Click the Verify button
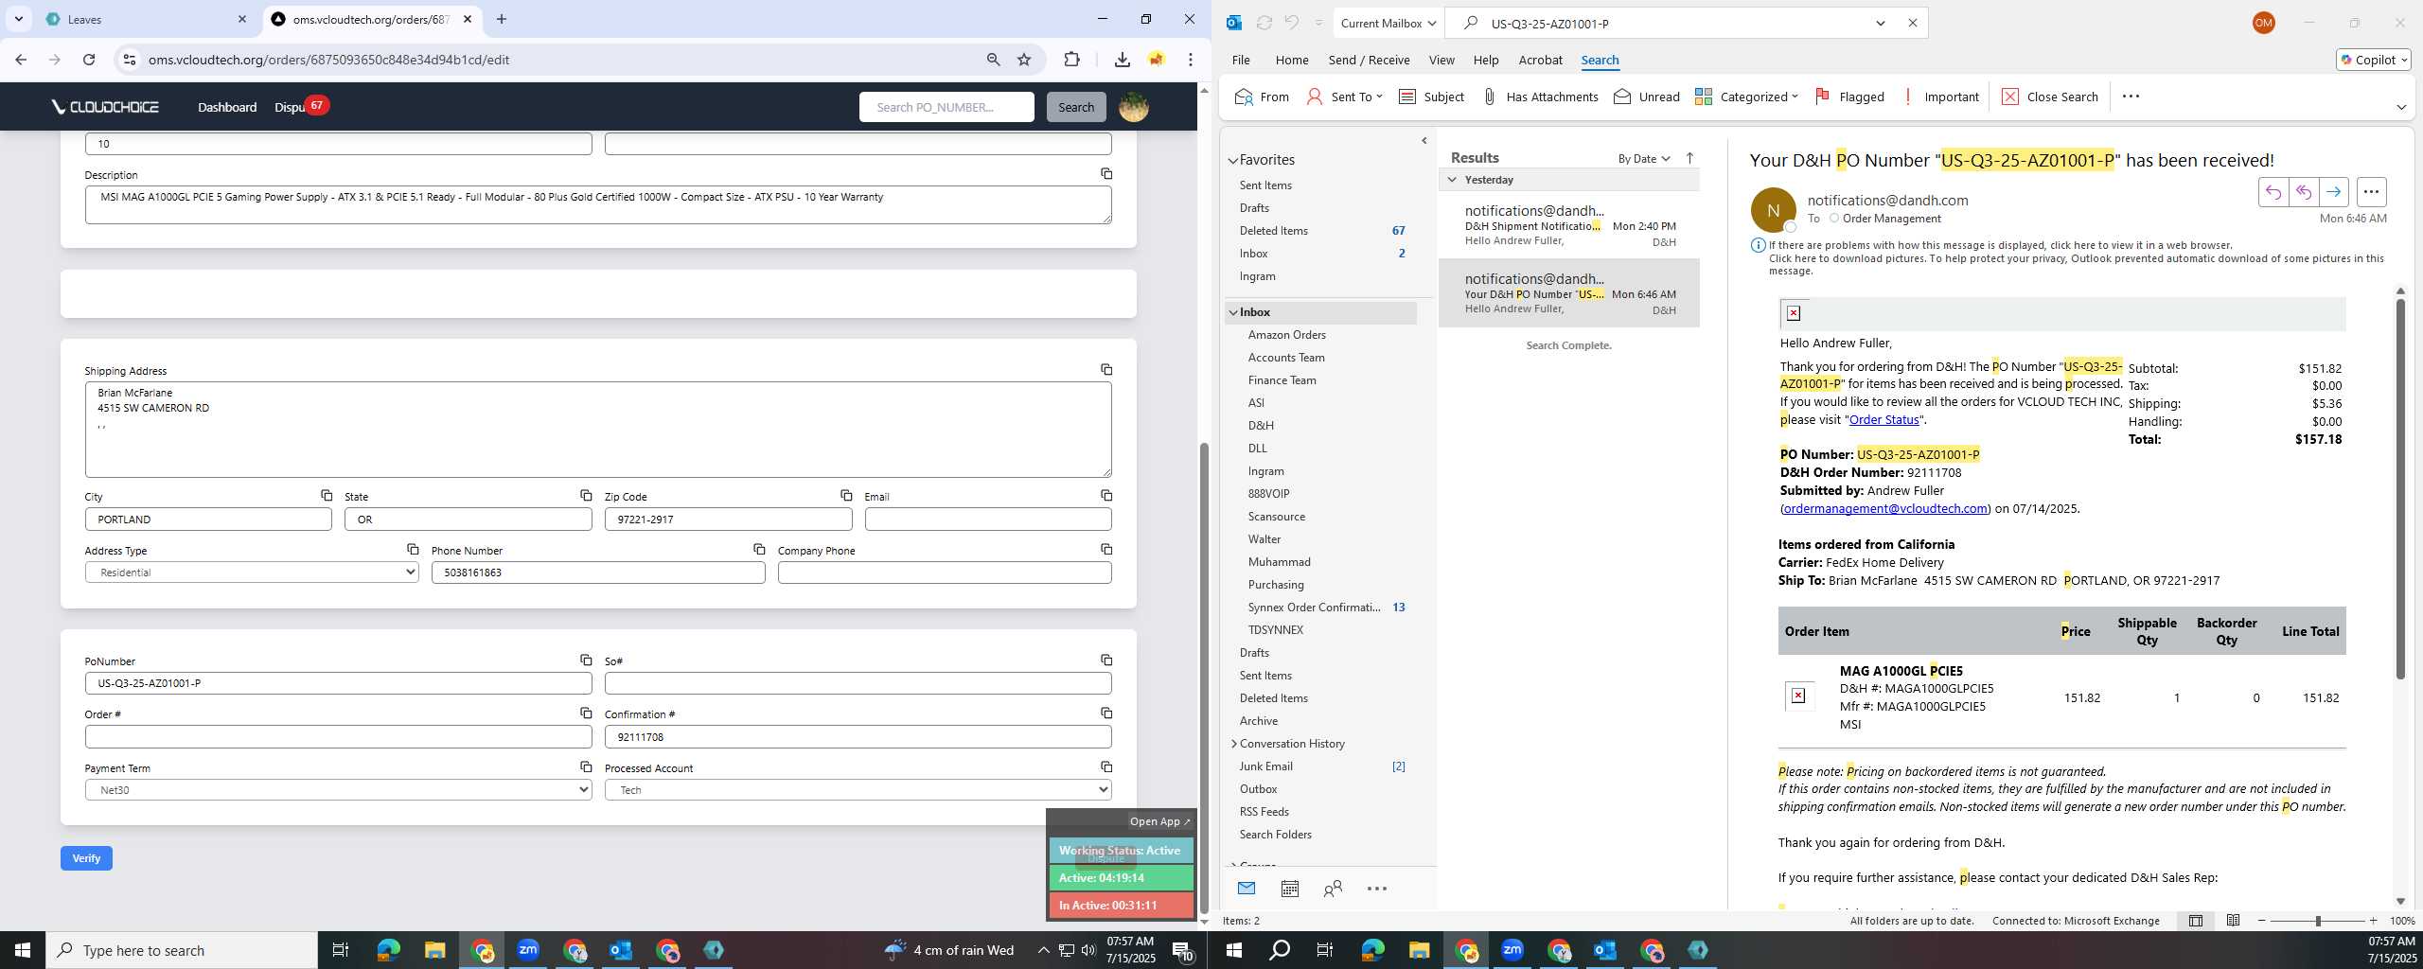 pyautogui.click(x=86, y=858)
